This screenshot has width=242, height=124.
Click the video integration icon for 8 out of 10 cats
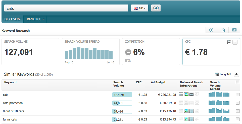pyautogui.click(x=191, y=111)
